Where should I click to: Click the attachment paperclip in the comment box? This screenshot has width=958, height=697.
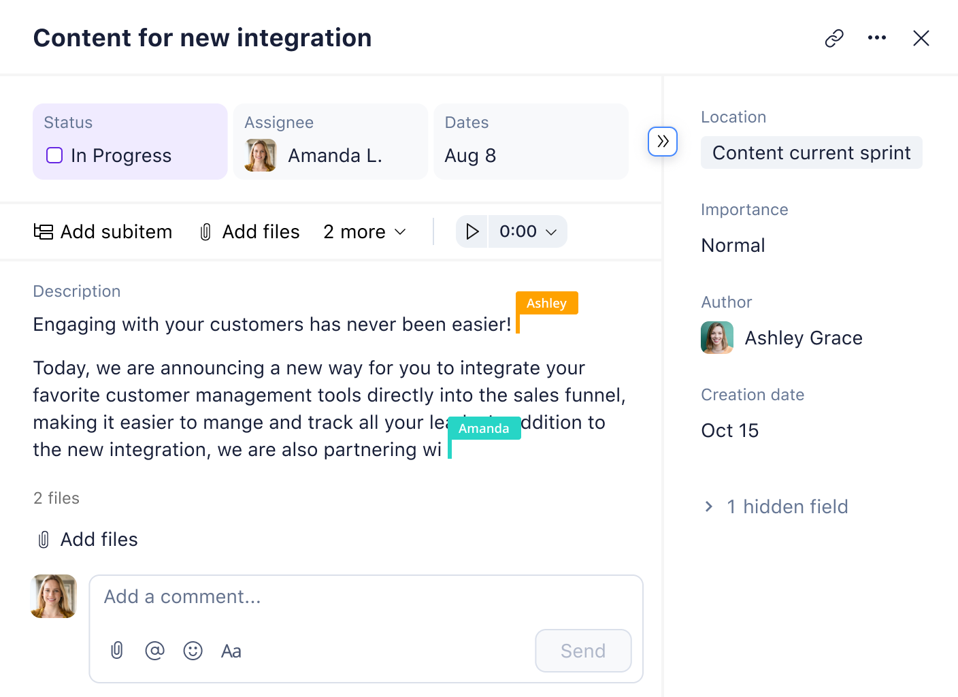(116, 651)
